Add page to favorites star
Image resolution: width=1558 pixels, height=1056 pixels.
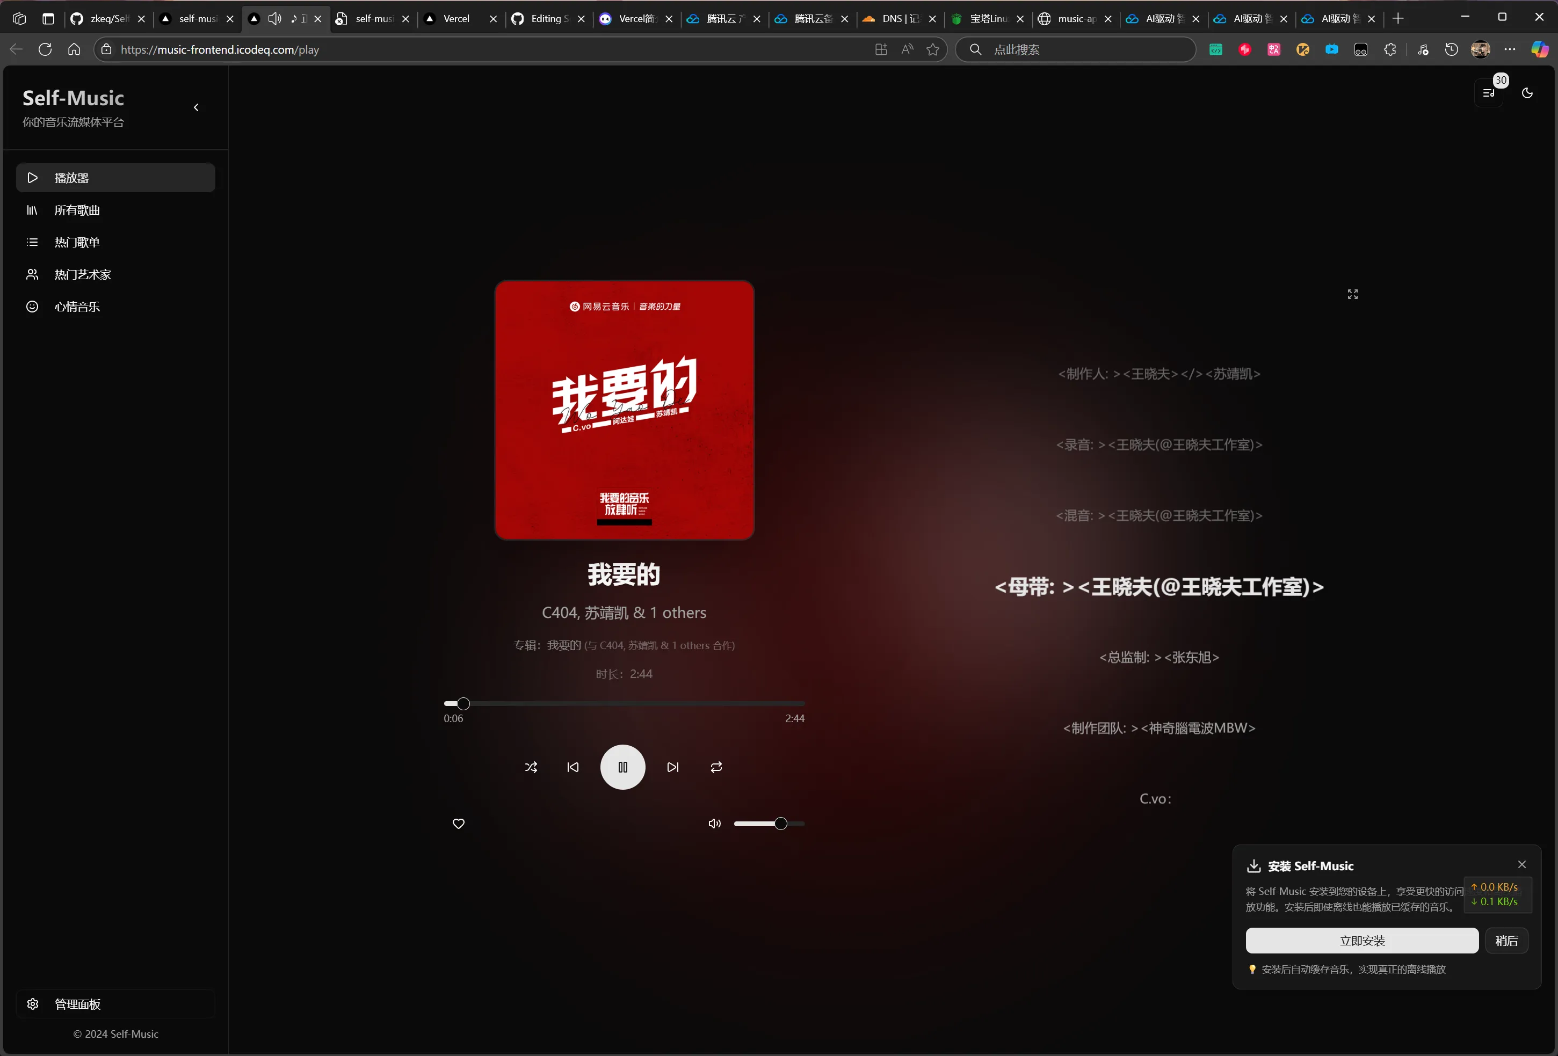(x=932, y=49)
